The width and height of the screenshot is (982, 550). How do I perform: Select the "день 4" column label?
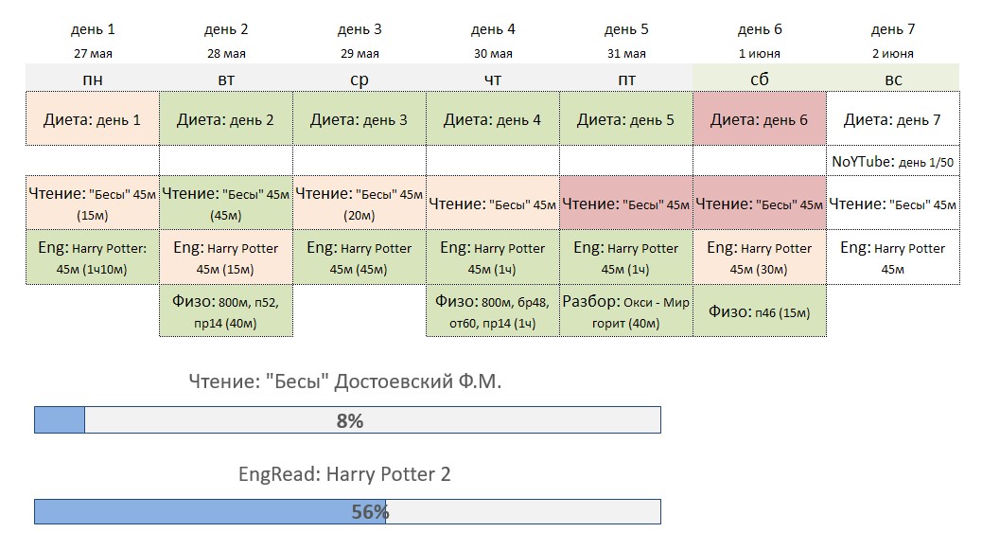pos(493,29)
